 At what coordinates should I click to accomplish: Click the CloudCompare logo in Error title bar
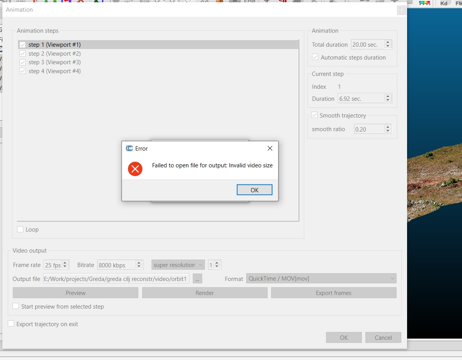coord(129,148)
